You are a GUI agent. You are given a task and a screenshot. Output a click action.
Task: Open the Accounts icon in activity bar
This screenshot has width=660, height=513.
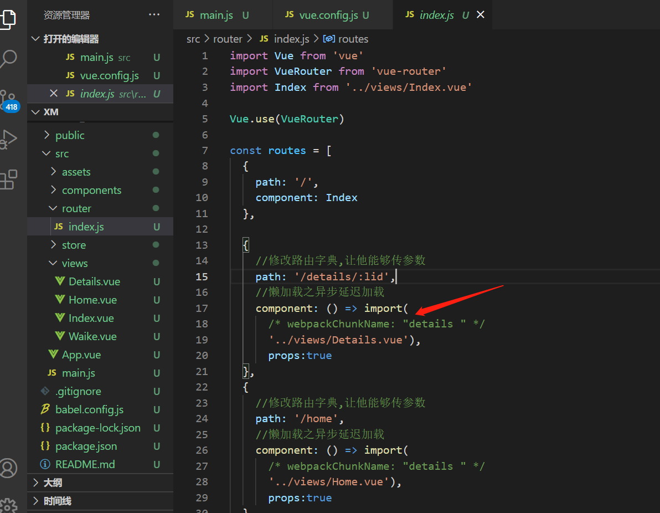(x=8, y=468)
